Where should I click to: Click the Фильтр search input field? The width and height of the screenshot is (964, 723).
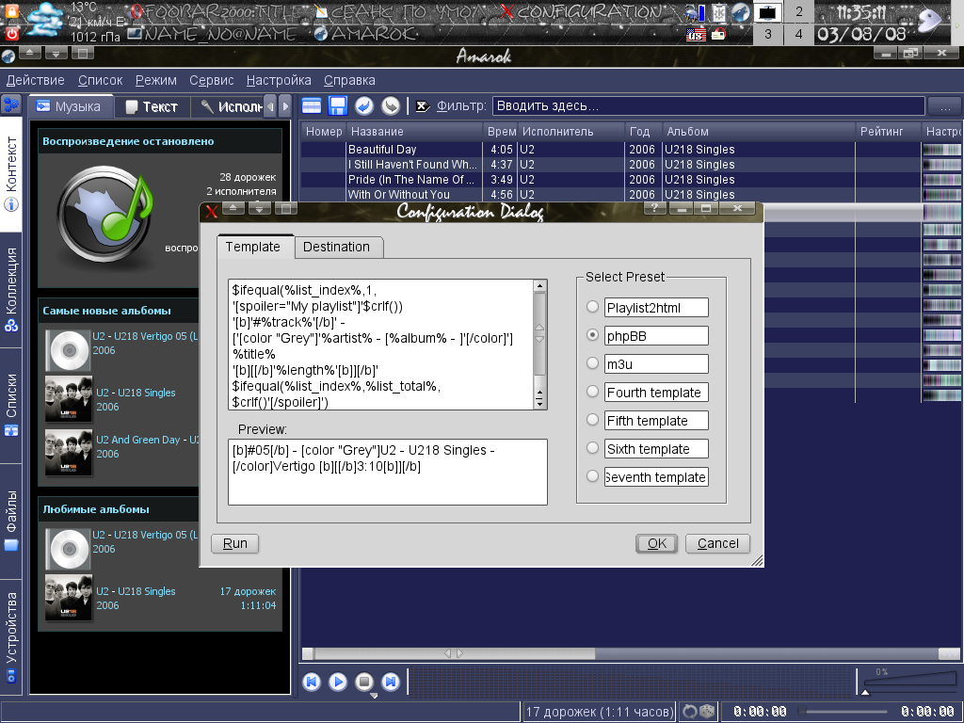708,105
